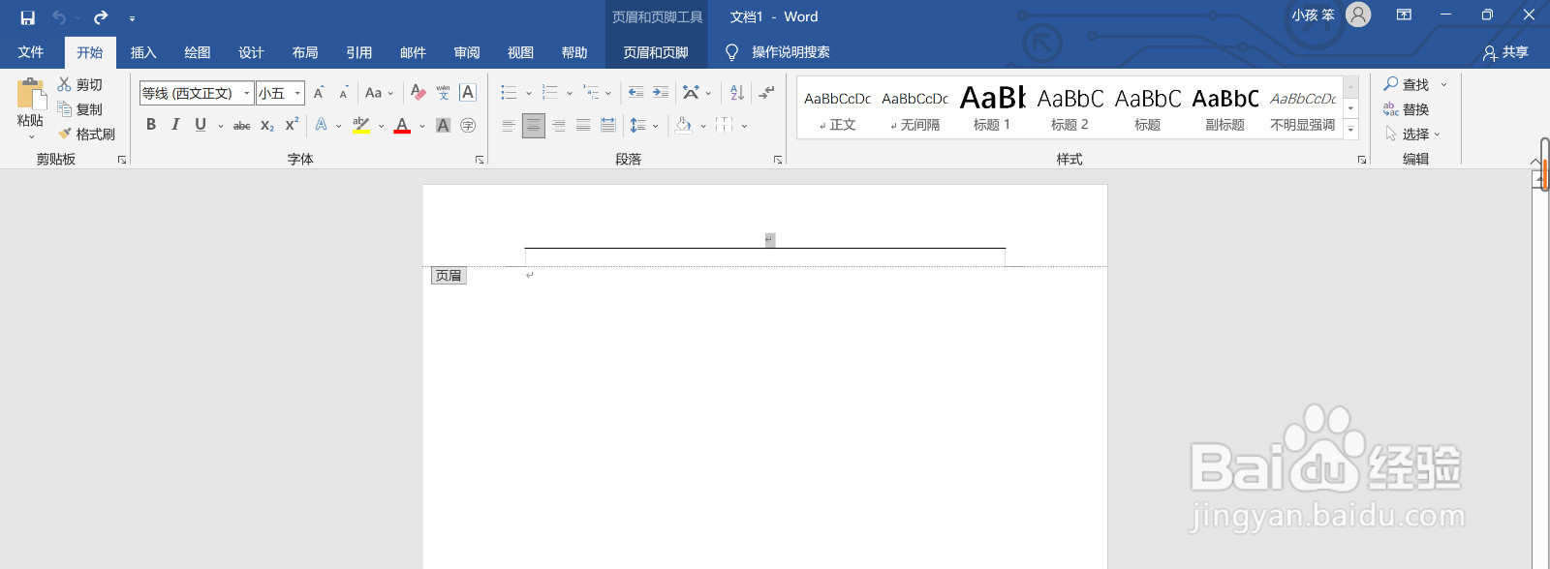Apply the red font color

click(x=402, y=125)
